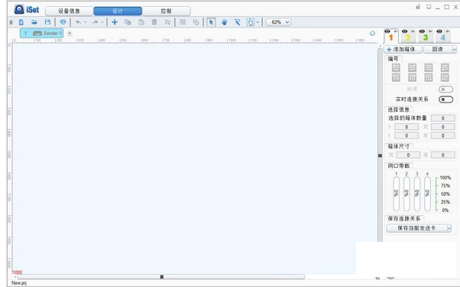The height and width of the screenshot is (287, 460).
Task: Paste cabinets from the clipboard
Action: pyautogui.click(x=141, y=22)
